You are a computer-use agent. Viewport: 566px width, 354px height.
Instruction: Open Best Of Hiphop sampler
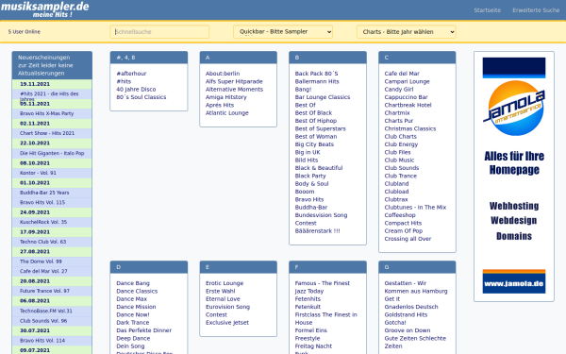pos(316,121)
